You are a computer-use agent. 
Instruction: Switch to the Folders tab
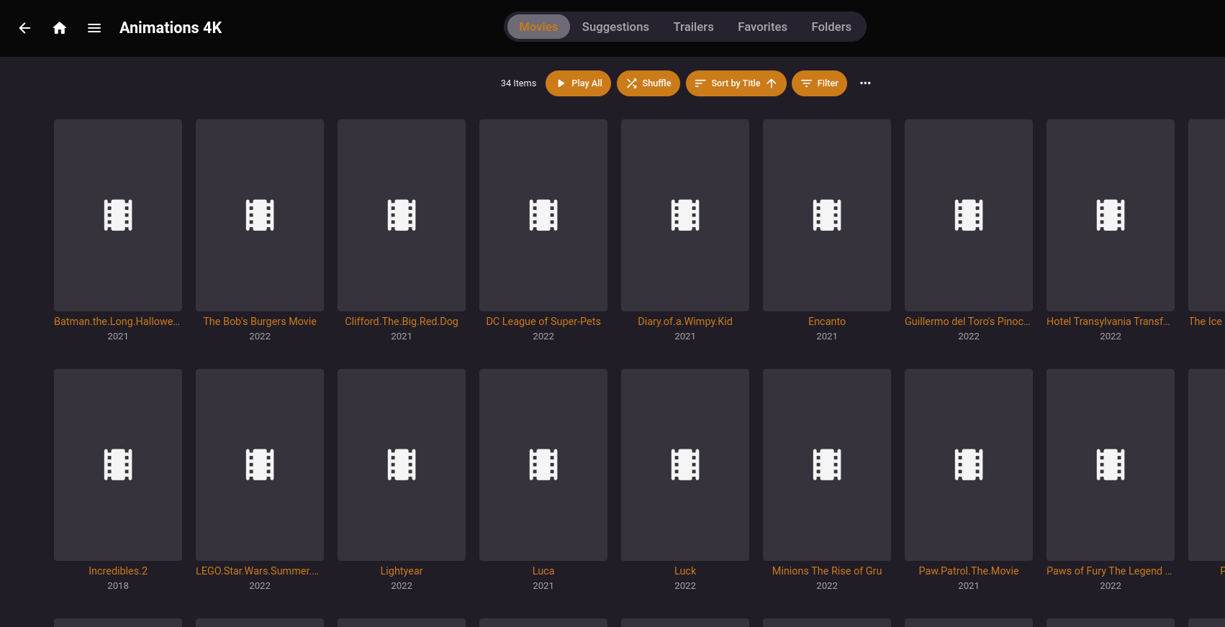(x=831, y=27)
